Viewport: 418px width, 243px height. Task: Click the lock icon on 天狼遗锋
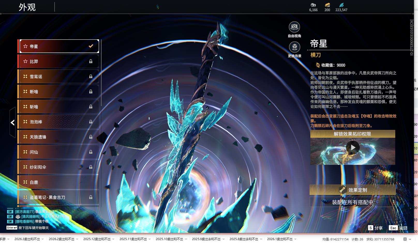point(91,137)
